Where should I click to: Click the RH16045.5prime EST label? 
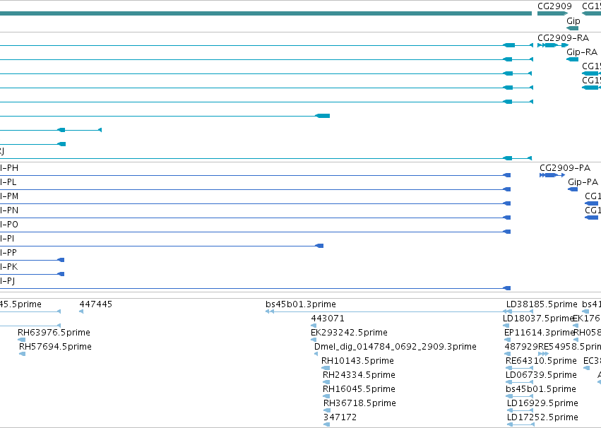click(359, 389)
